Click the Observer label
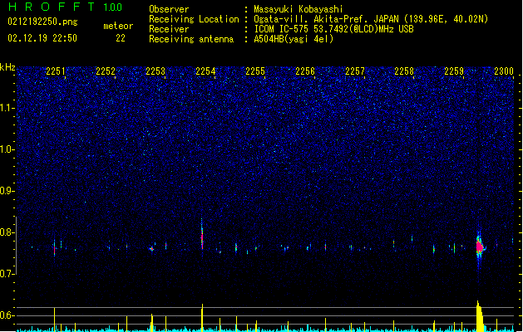The image size is (523, 332). (169, 9)
